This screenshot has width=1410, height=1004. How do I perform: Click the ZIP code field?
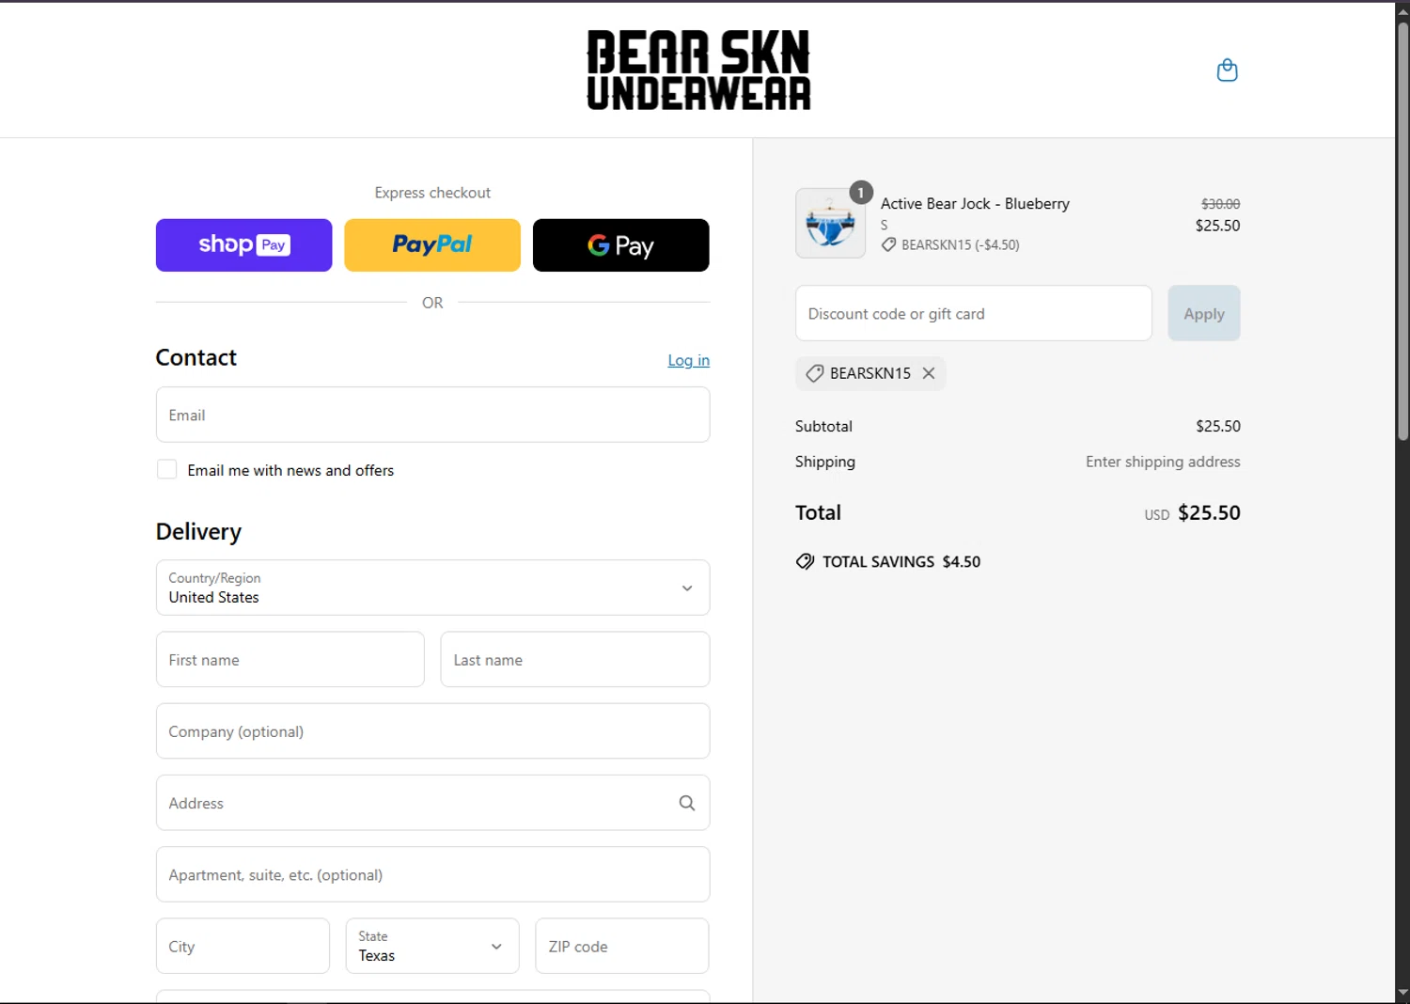(x=621, y=946)
